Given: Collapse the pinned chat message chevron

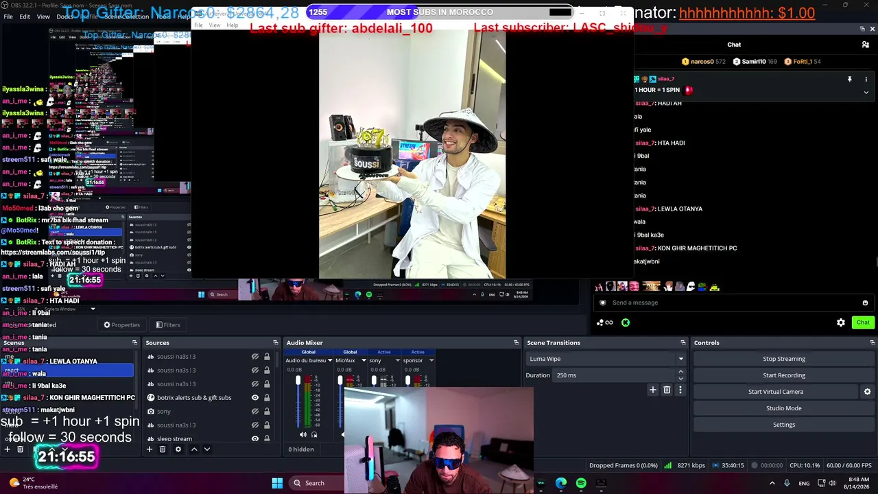Looking at the screenshot, I should point(866,92).
